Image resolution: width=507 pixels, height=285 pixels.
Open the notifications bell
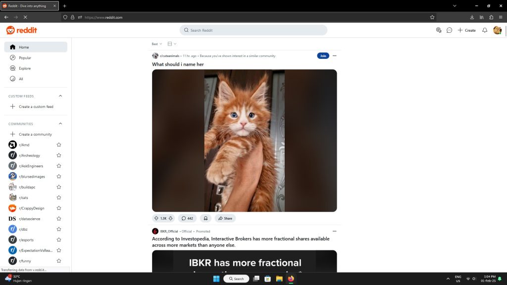click(x=484, y=30)
